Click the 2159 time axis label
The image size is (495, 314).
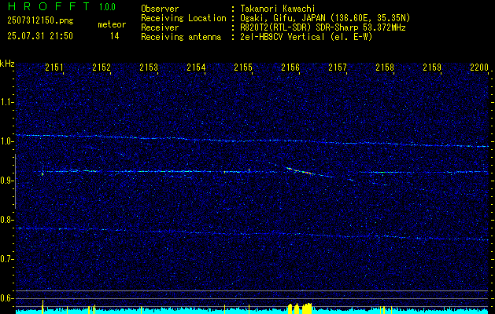click(x=432, y=68)
